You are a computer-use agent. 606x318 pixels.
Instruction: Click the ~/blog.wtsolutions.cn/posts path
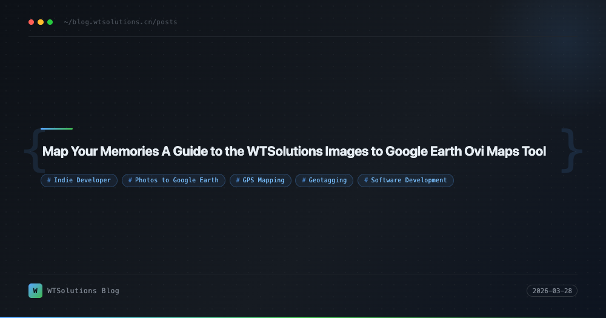(121, 22)
